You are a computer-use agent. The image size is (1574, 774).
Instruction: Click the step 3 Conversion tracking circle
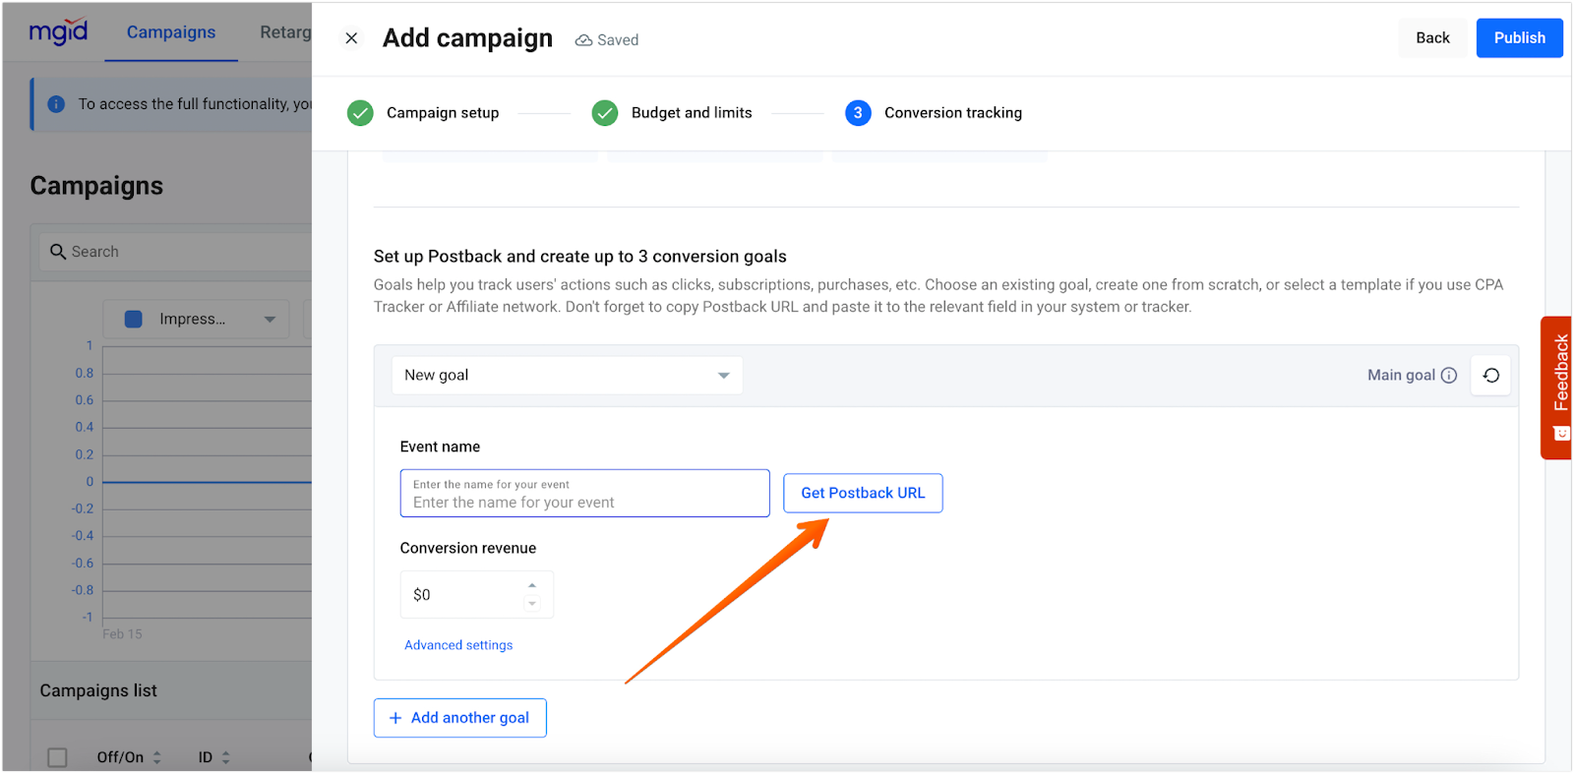coord(857,113)
